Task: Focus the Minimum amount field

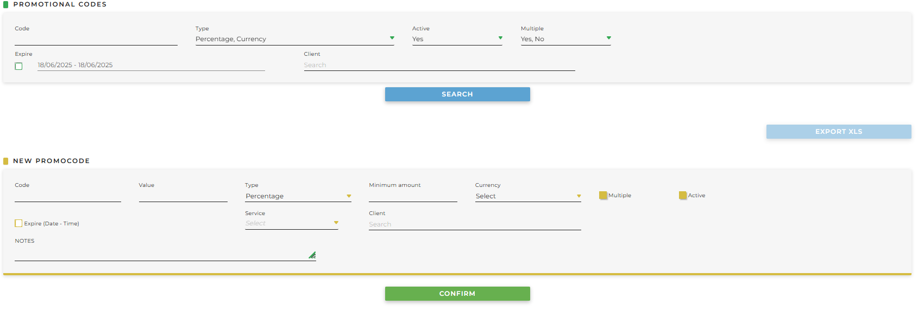Action: [x=412, y=196]
